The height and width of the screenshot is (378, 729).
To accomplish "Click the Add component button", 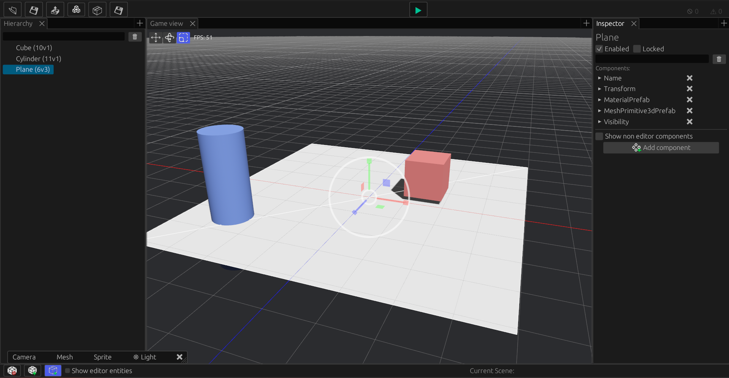I will (661, 148).
